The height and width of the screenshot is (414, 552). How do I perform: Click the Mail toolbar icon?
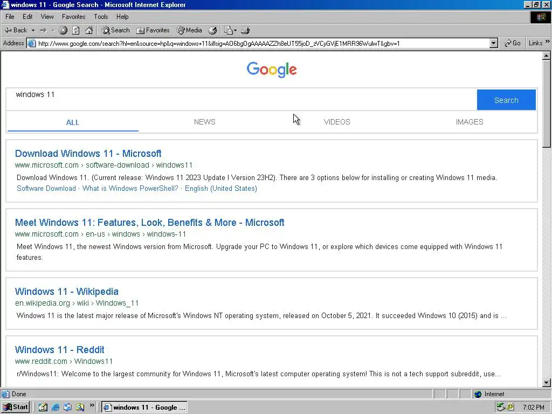coord(229,31)
